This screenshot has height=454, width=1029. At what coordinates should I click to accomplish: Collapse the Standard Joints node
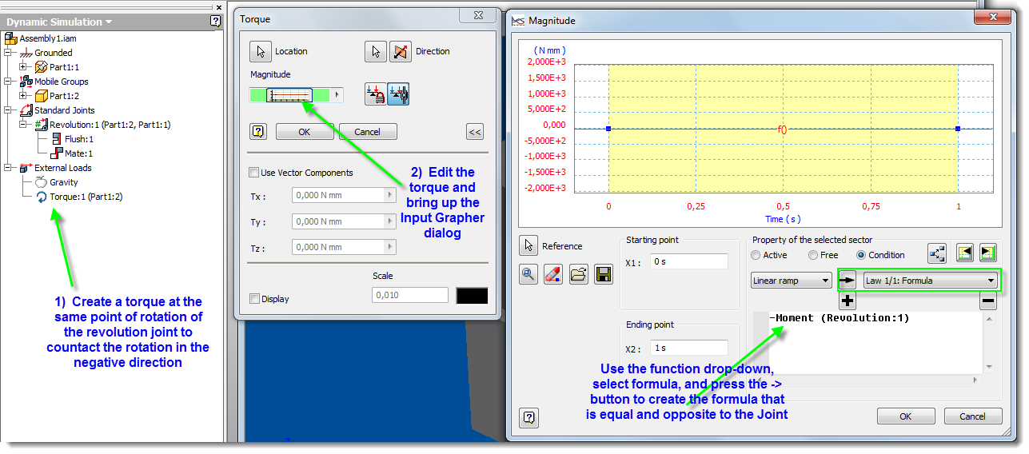click(x=8, y=110)
